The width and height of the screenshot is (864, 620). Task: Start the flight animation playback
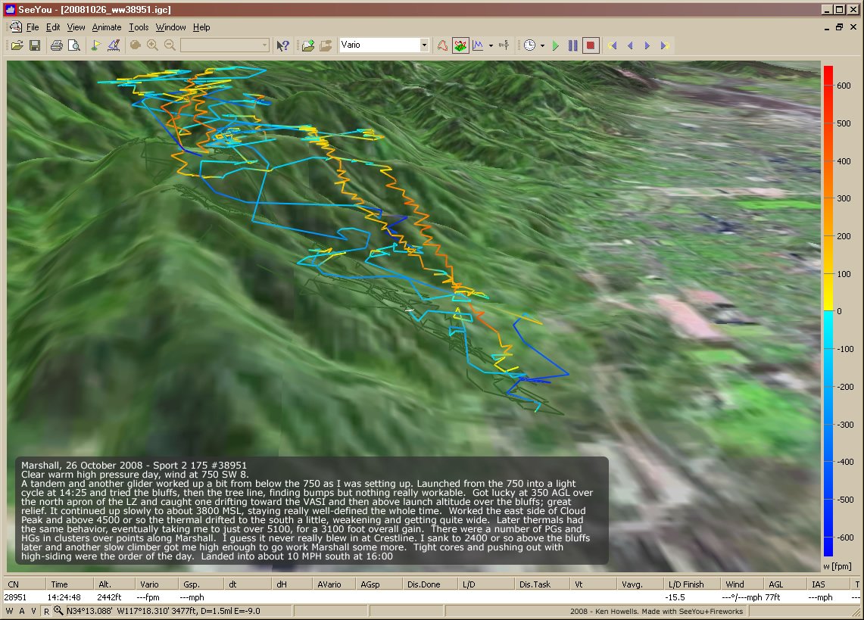click(556, 45)
